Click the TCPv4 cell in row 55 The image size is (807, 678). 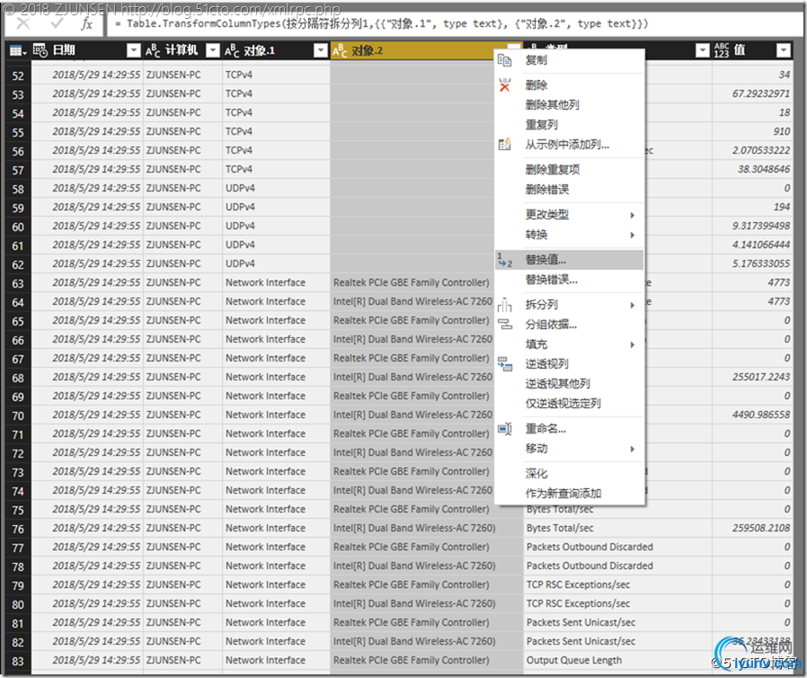pos(276,131)
